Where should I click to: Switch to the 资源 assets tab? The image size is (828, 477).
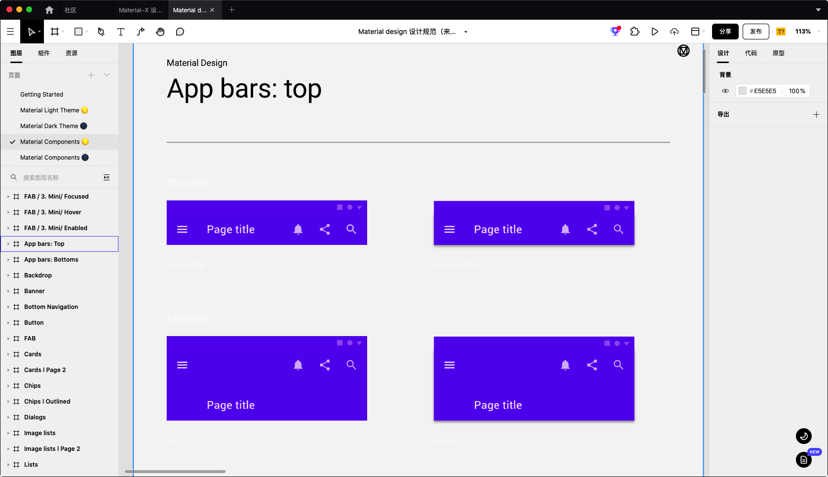click(72, 53)
